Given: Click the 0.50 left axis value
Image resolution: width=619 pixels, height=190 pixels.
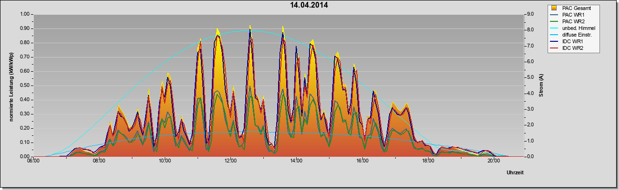Looking at the screenshot, I should 25,85.
